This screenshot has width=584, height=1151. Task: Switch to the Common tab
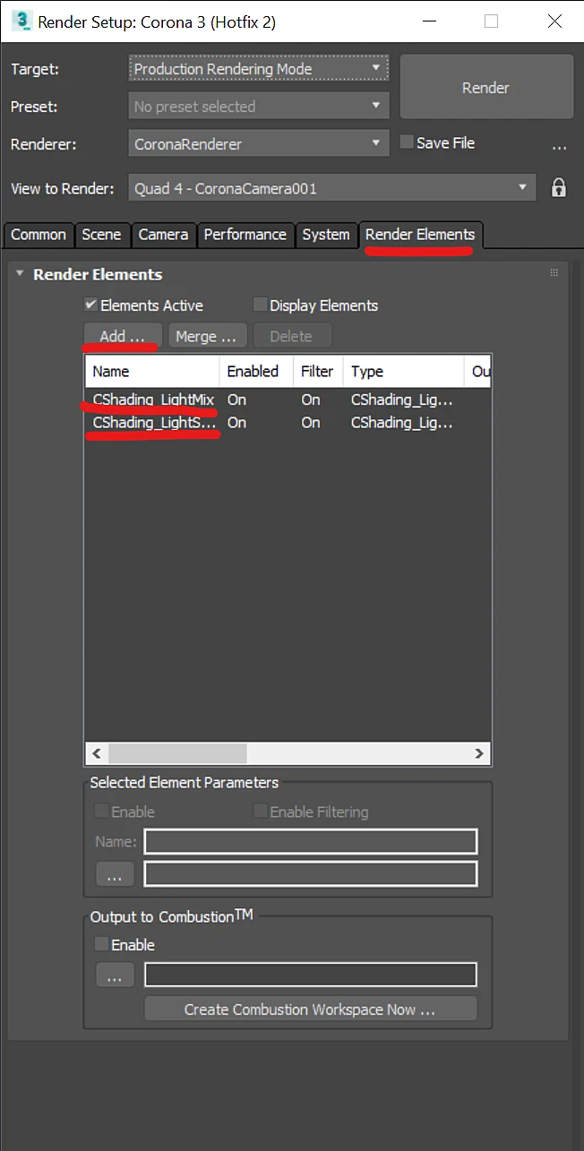click(x=39, y=235)
